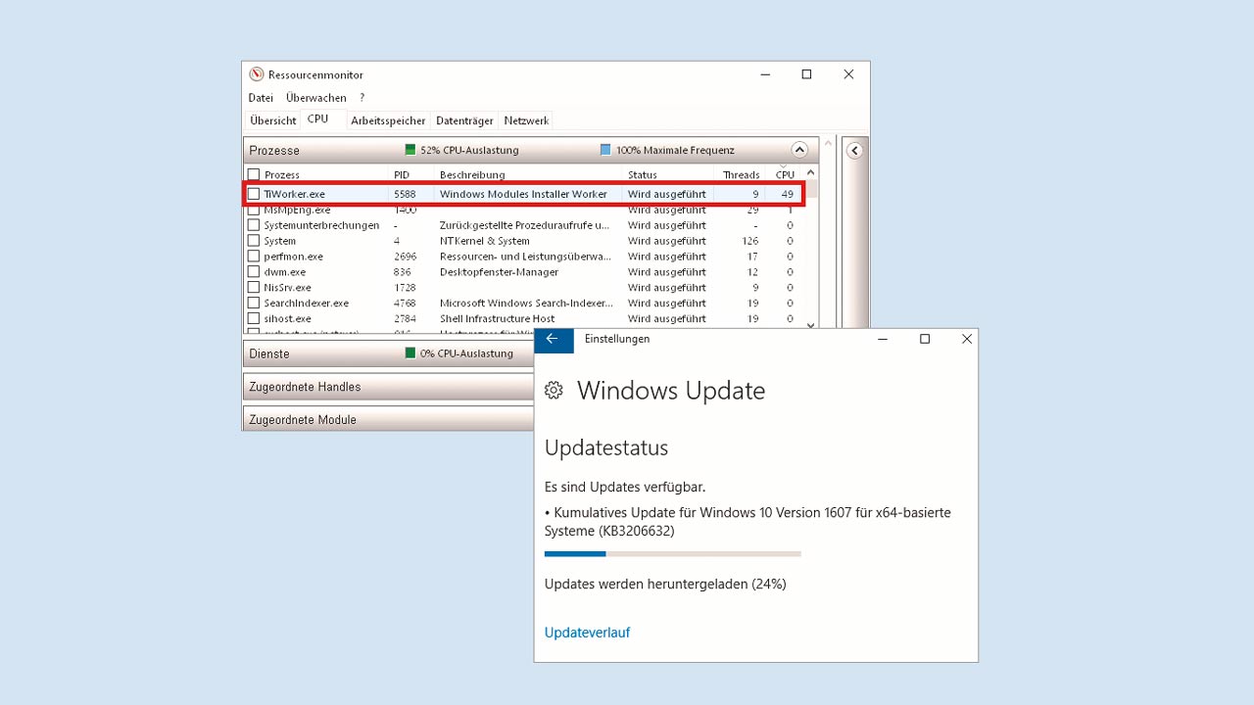
Task: Tick the sihost.exe checkbox
Action: click(x=254, y=319)
